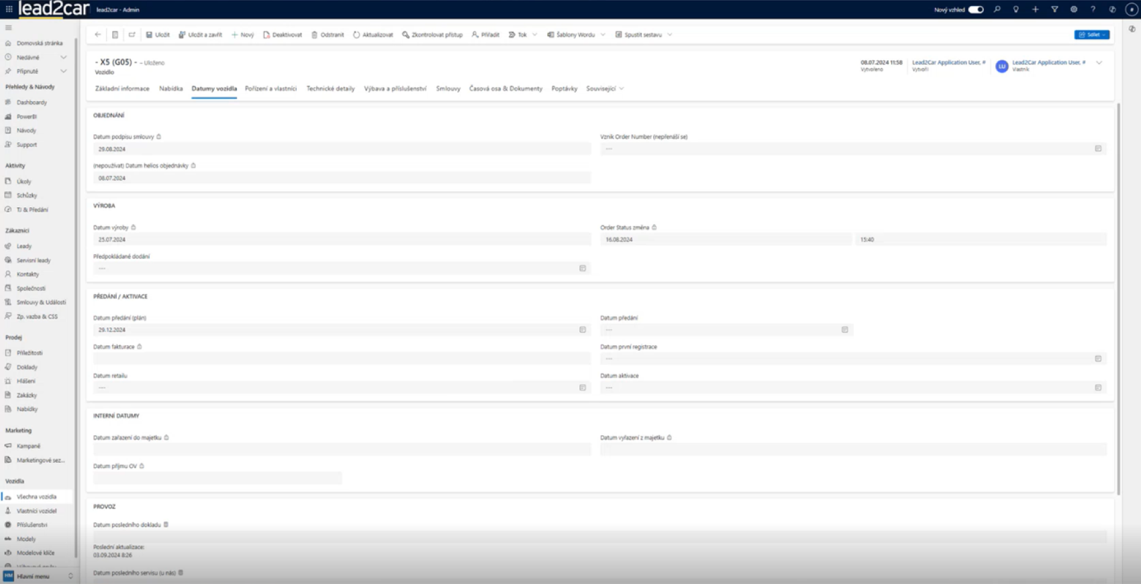Expand the Šablony Wordu dropdown
Screen dimensions: 1141x584
603,35
